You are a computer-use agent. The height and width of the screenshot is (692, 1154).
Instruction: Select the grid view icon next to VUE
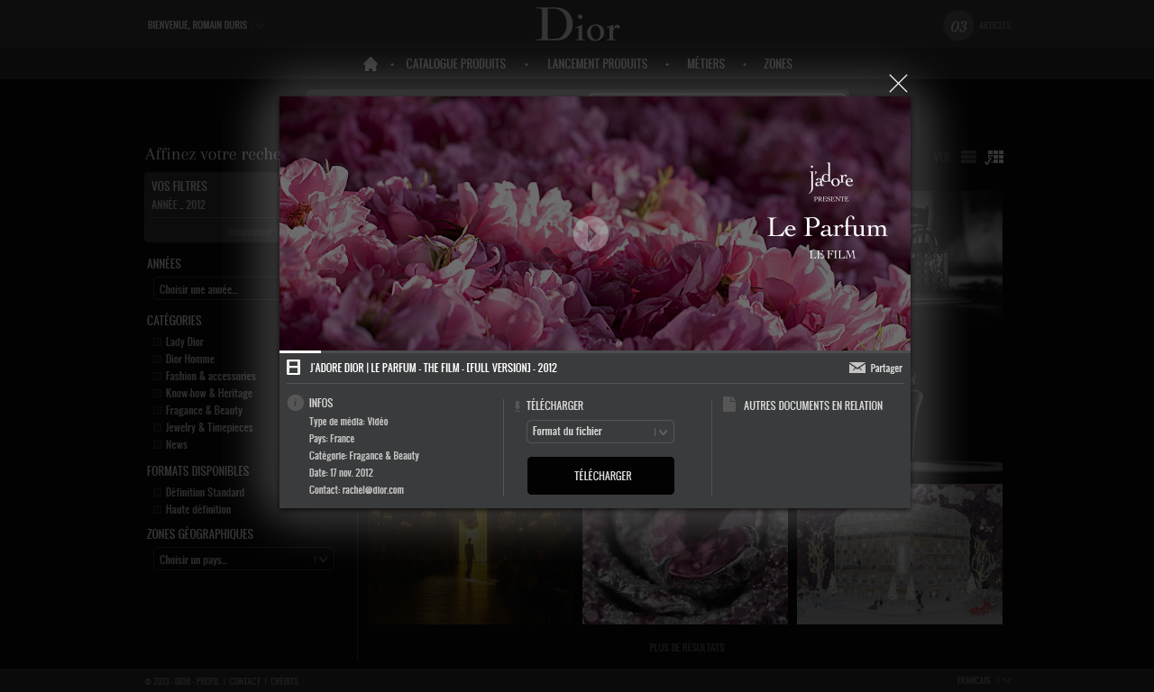click(994, 156)
